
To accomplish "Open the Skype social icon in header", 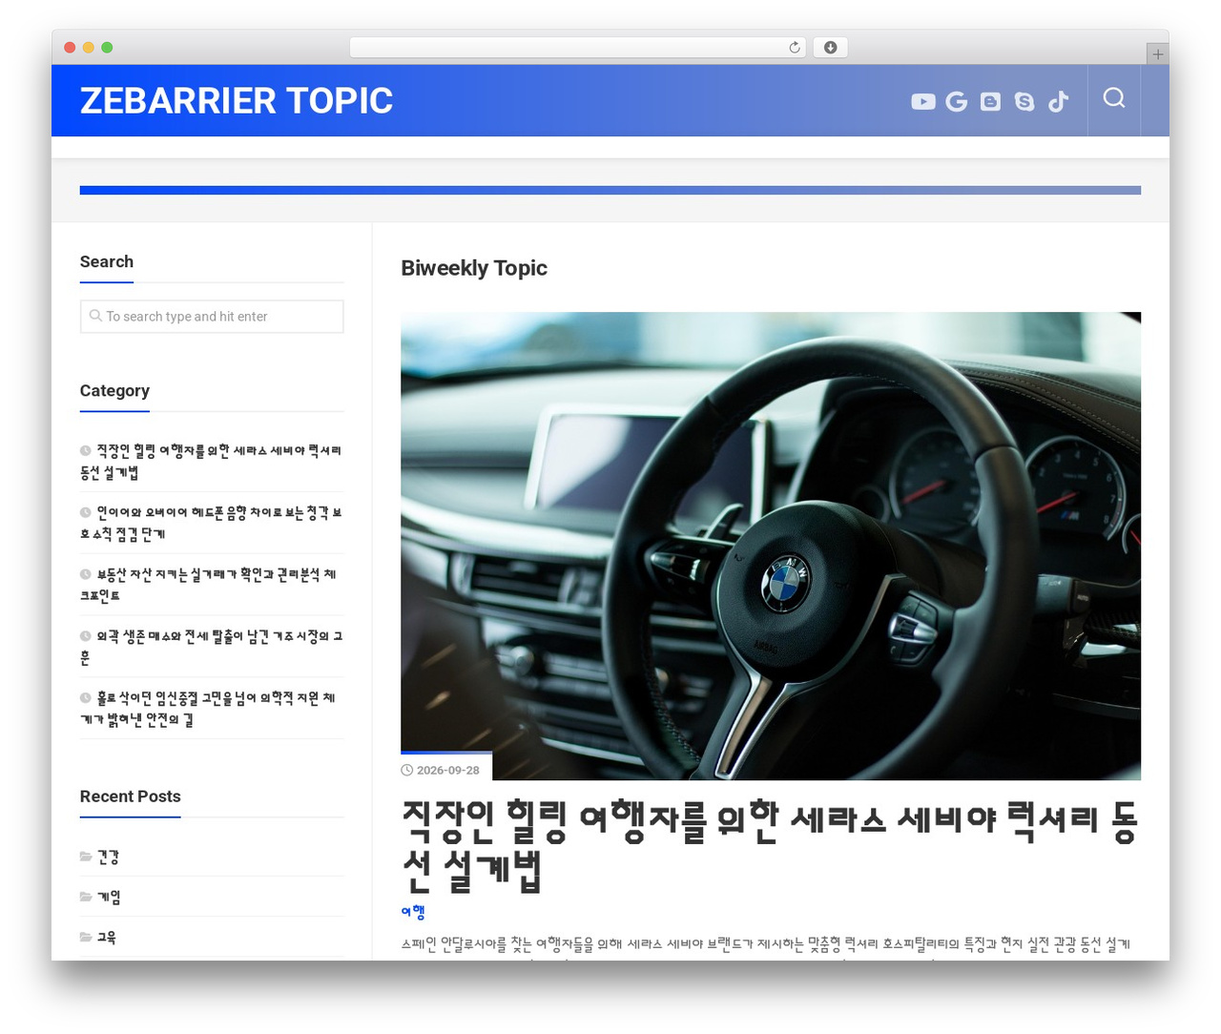I will (x=1024, y=101).
